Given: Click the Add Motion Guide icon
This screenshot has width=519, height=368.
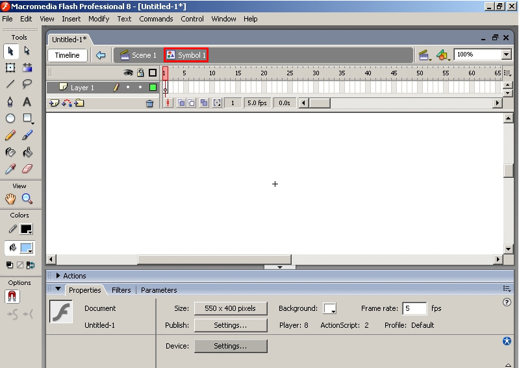Looking at the screenshot, I should [x=67, y=103].
